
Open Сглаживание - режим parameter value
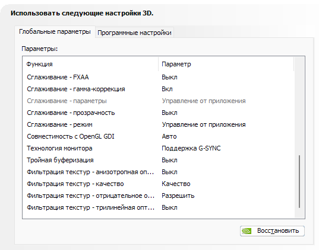coord(204,124)
